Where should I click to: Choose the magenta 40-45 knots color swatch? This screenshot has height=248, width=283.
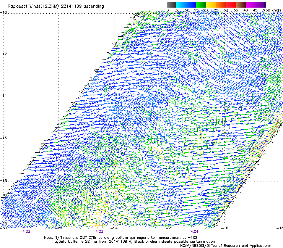(251, 5)
